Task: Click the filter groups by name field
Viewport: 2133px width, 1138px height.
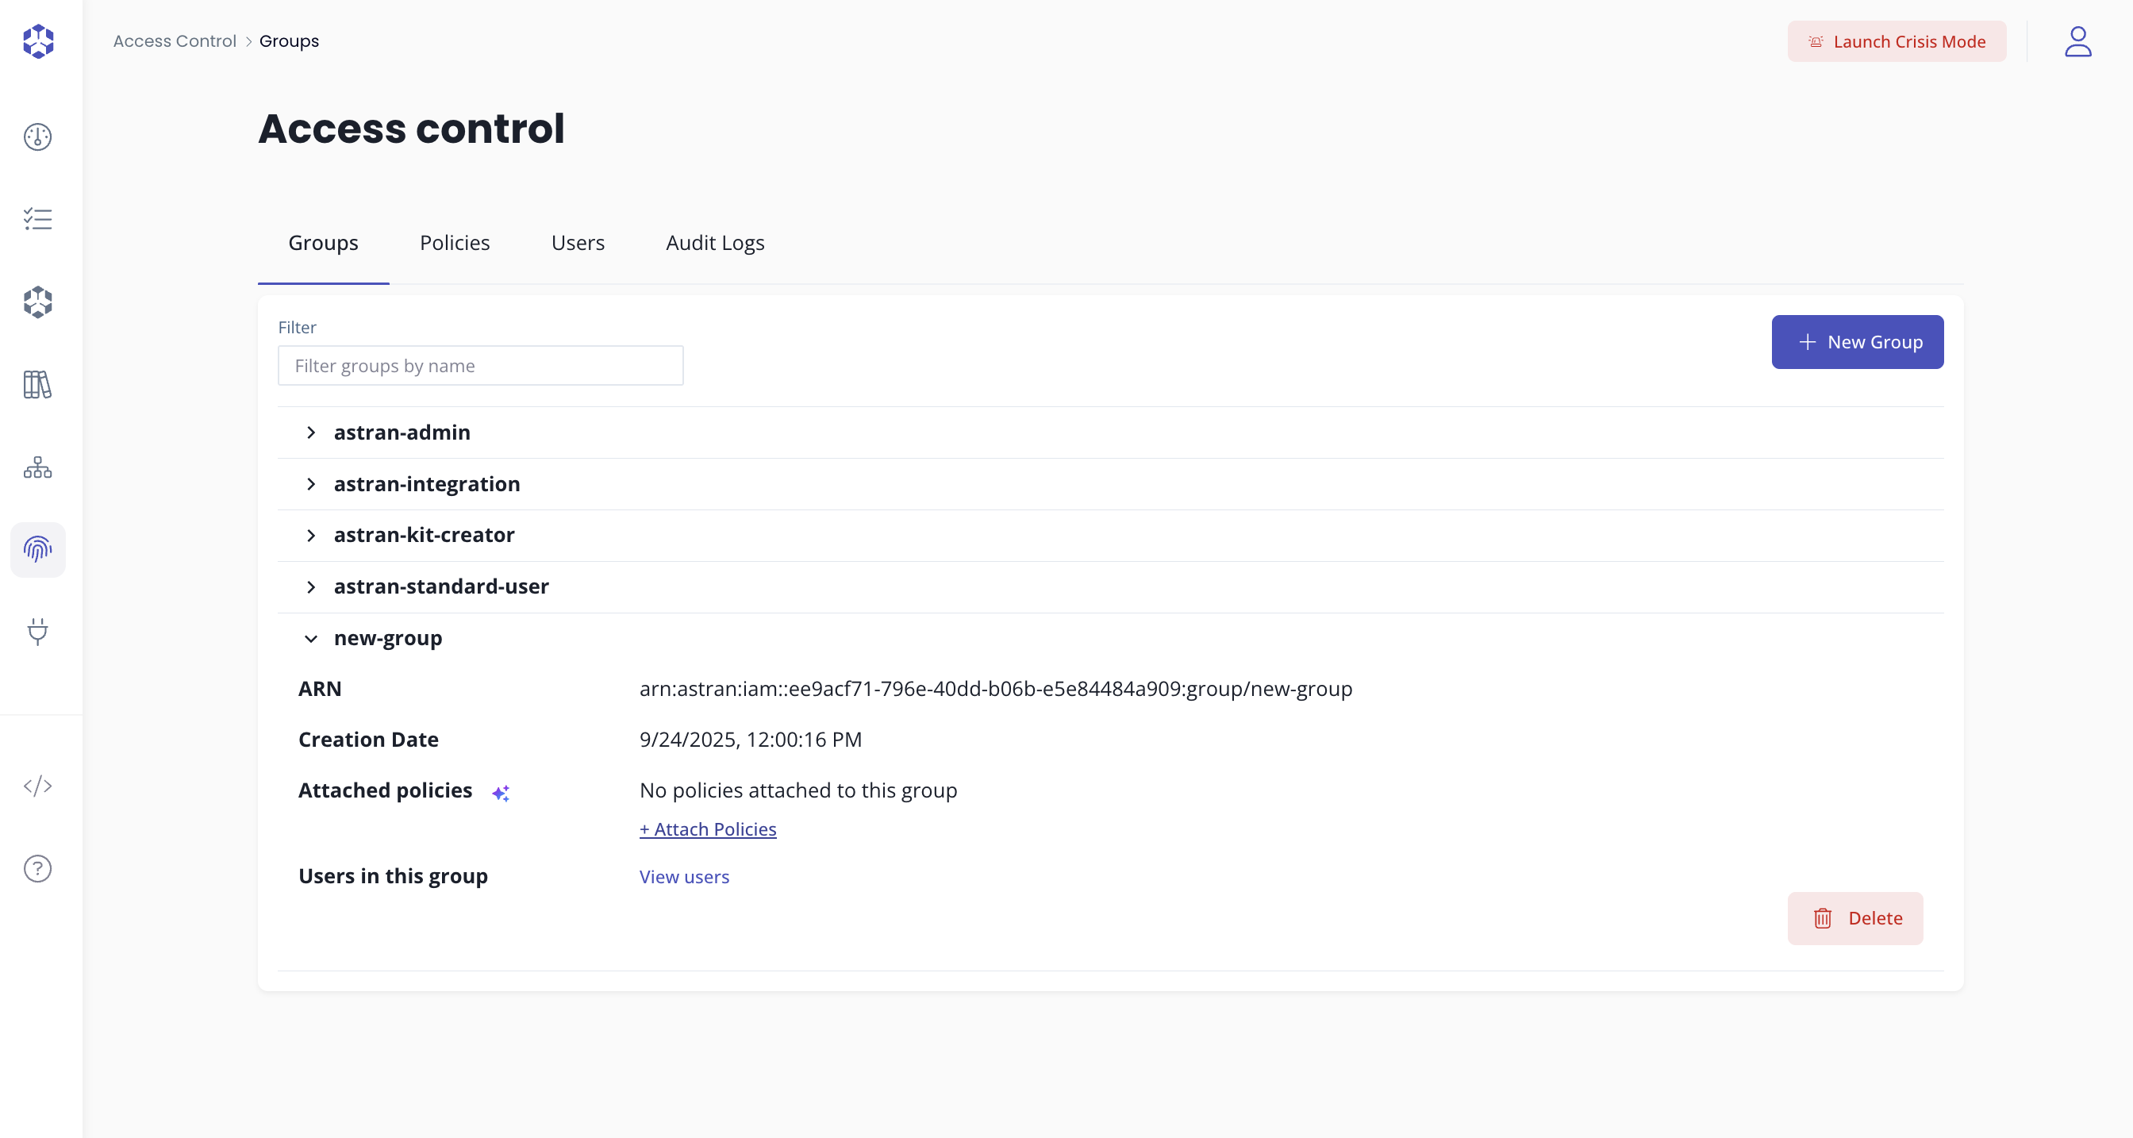Action: (x=479, y=365)
